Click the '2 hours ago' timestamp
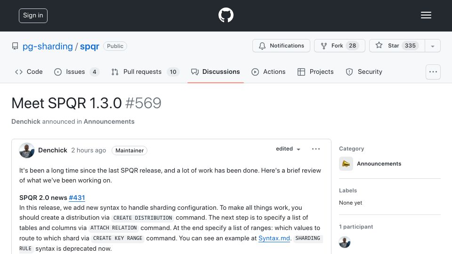 click(x=89, y=151)
